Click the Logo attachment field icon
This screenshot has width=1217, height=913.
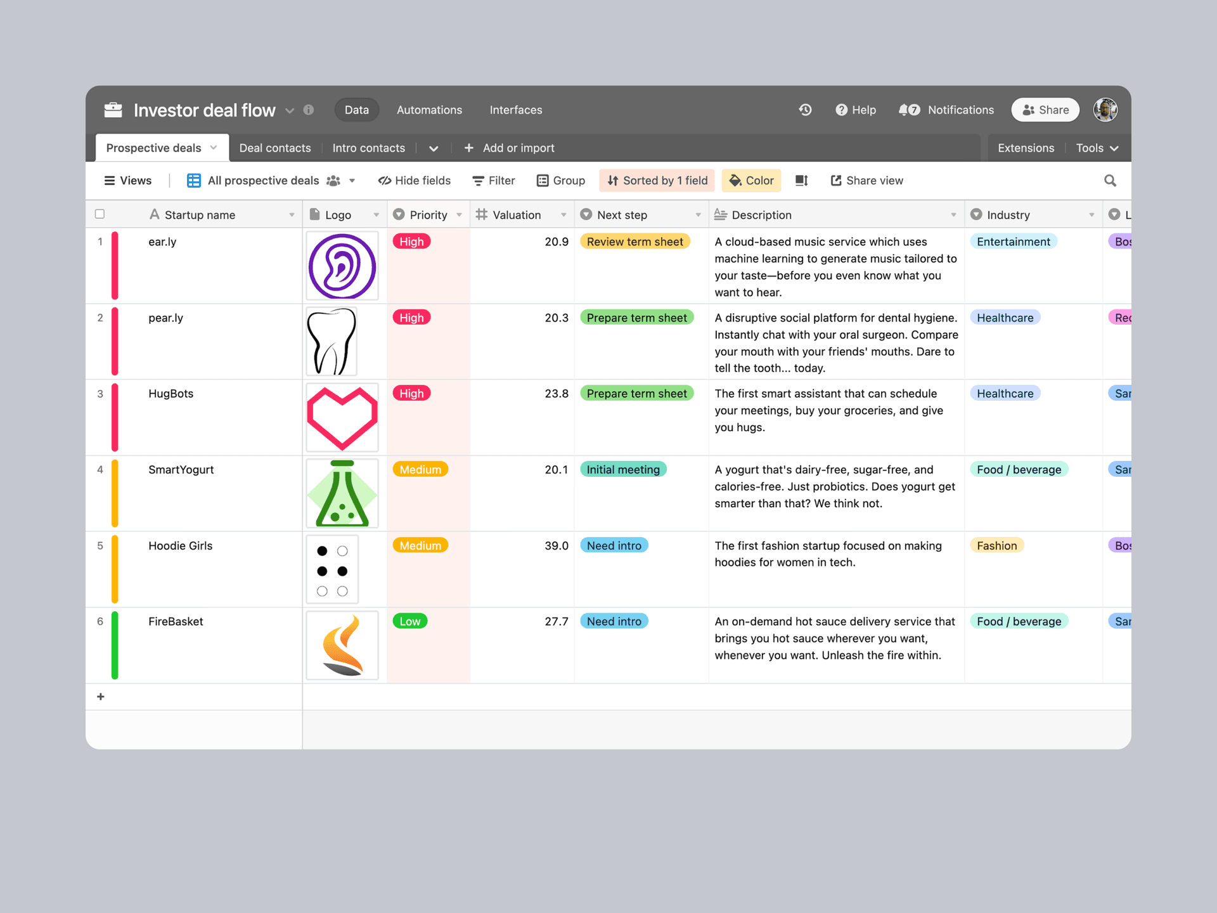point(314,214)
